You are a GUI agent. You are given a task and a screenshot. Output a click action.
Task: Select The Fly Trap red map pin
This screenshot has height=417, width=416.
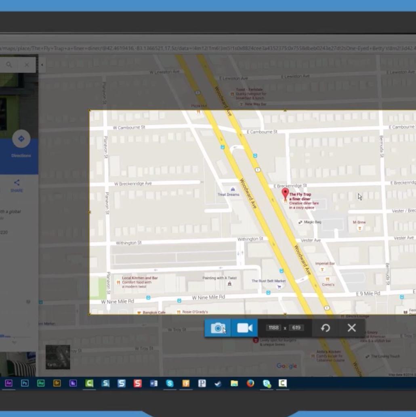(285, 194)
